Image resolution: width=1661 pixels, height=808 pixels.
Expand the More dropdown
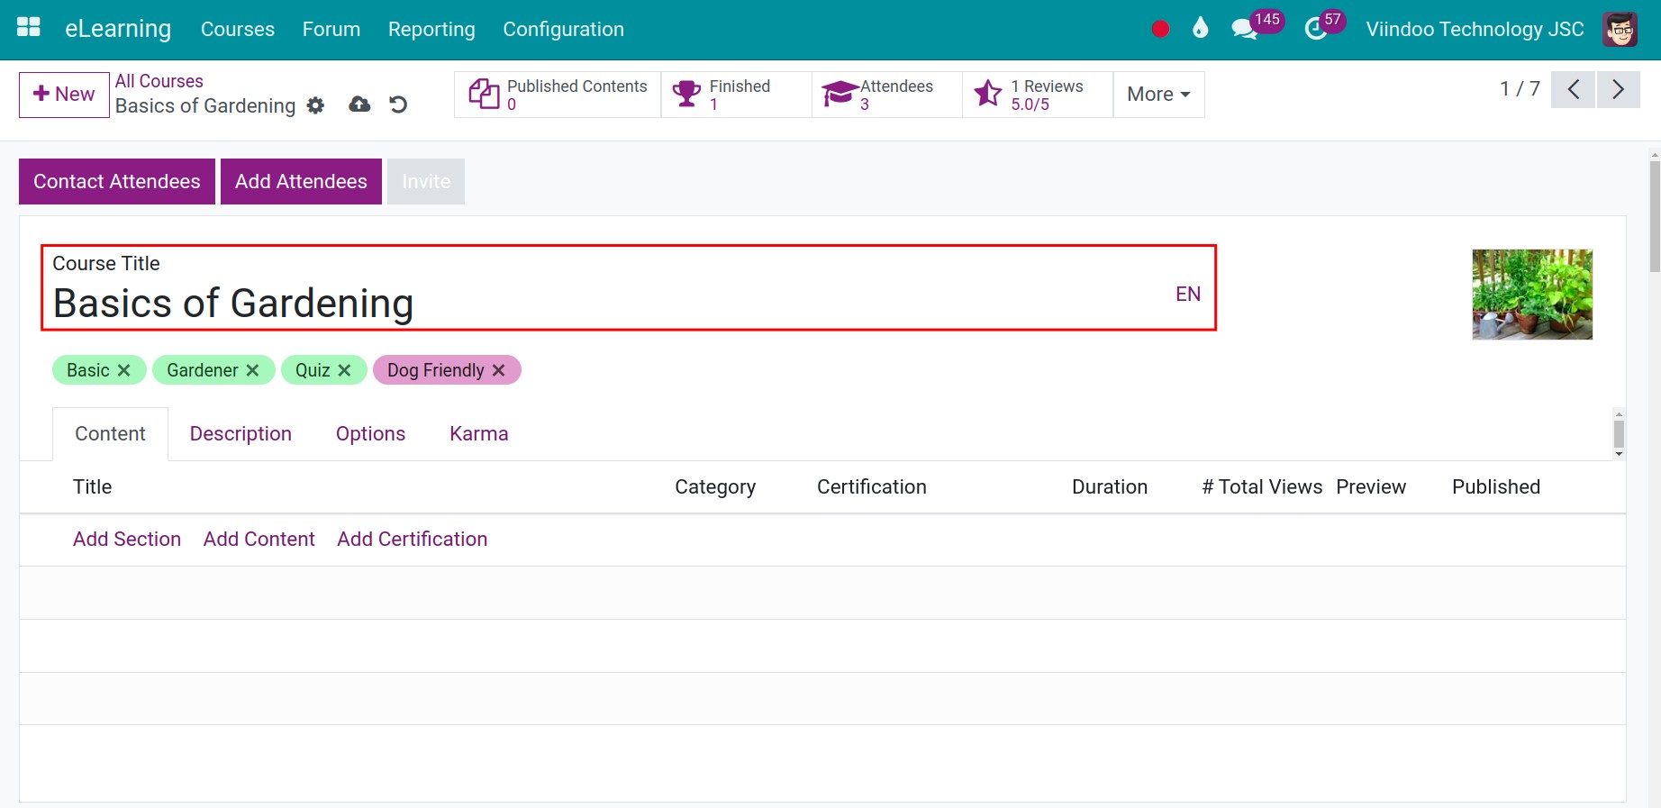1159,95
